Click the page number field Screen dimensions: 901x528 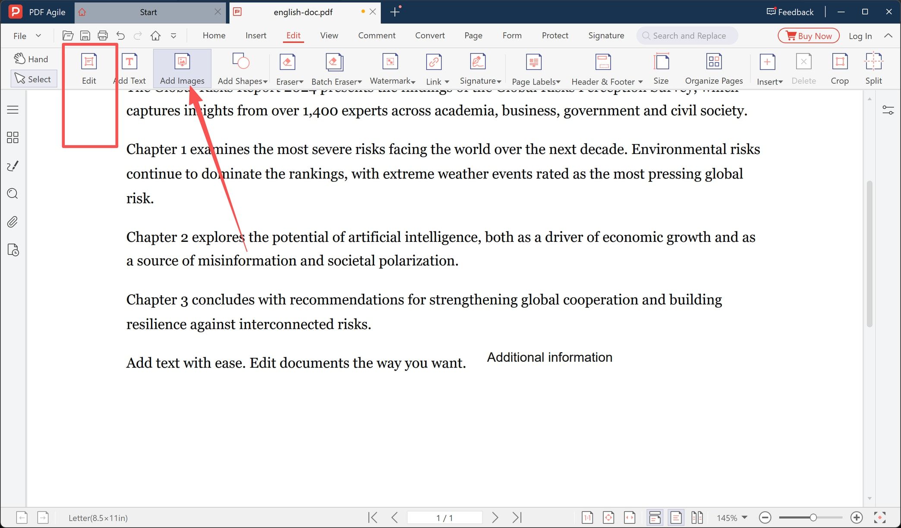(x=444, y=517)
